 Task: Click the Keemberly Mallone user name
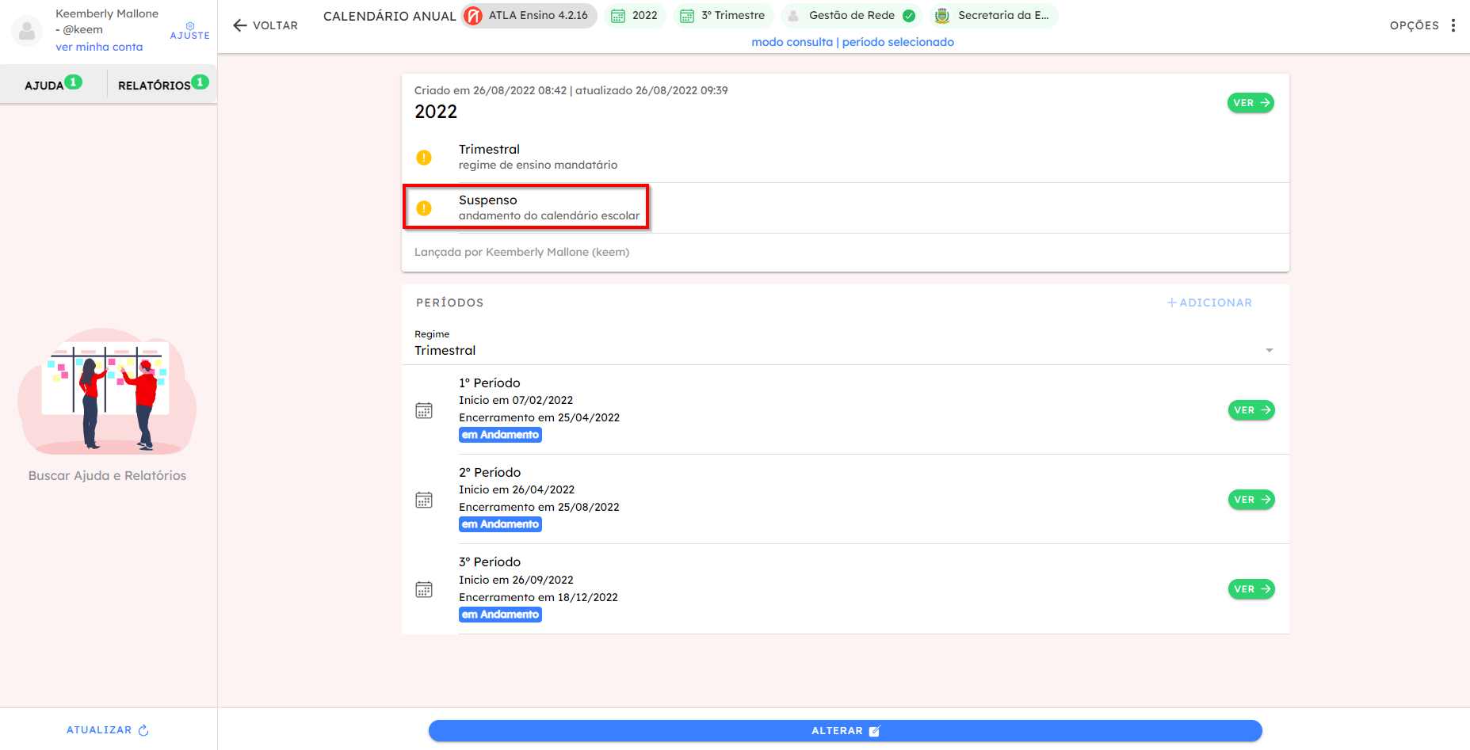pyautogui.click(x=107, y=13)
